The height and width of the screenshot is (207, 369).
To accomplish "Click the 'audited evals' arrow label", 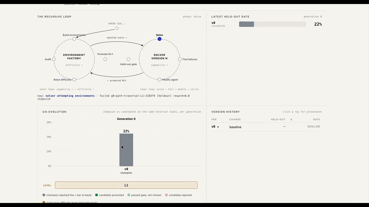I will 117,37.
